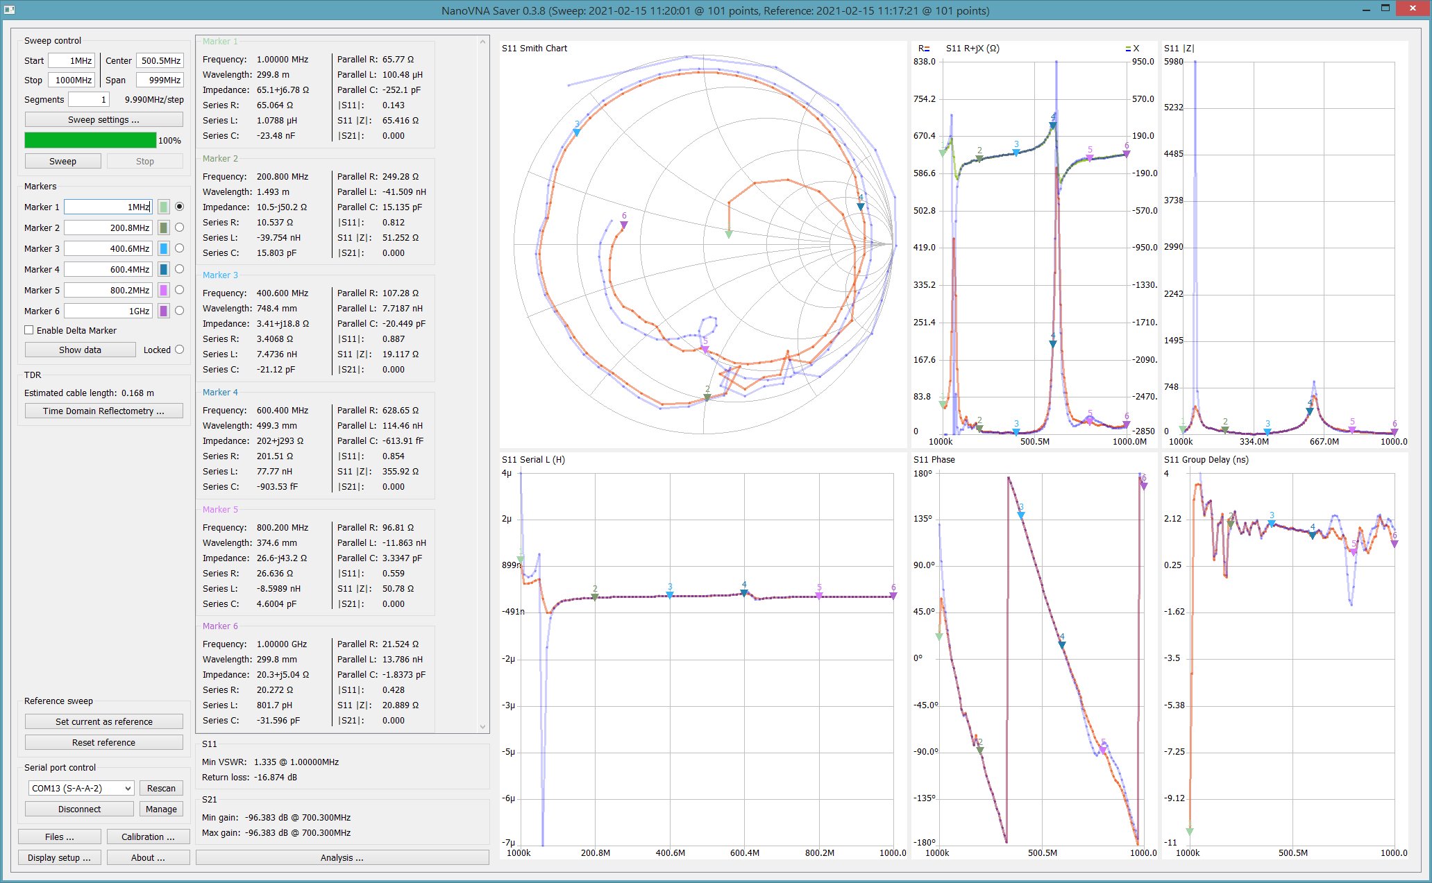Select the Marker 5 radio button
The width and height of the screenshot is (1432, 883).
click(179, 290)
